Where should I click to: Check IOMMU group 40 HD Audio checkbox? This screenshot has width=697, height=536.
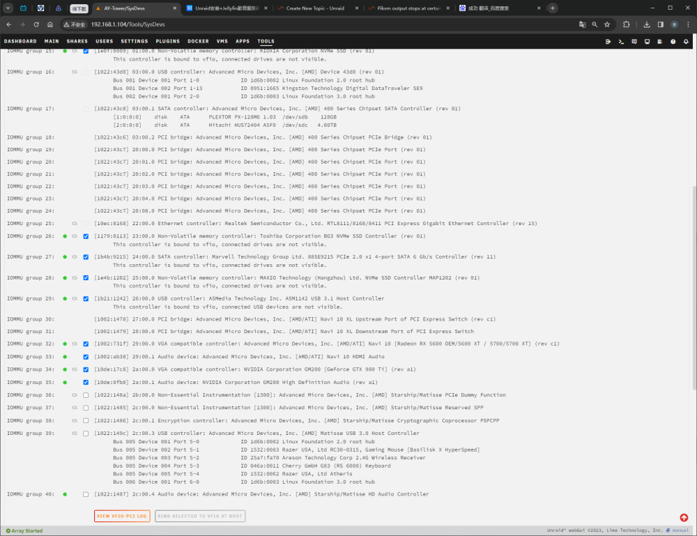(86, 494)
